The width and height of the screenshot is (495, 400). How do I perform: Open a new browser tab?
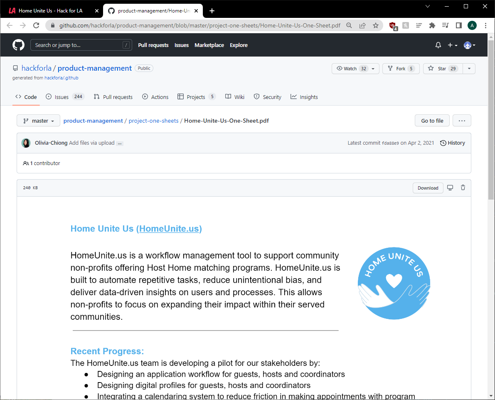tap(212, 11)
